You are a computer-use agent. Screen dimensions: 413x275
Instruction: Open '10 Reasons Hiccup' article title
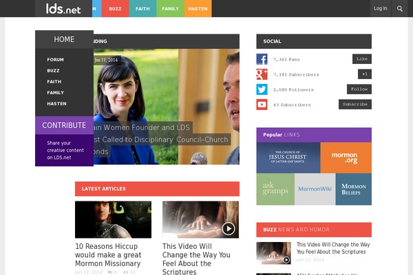click(108, 255)
